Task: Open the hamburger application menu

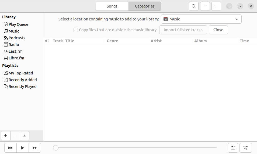Action: pos(216,6)
